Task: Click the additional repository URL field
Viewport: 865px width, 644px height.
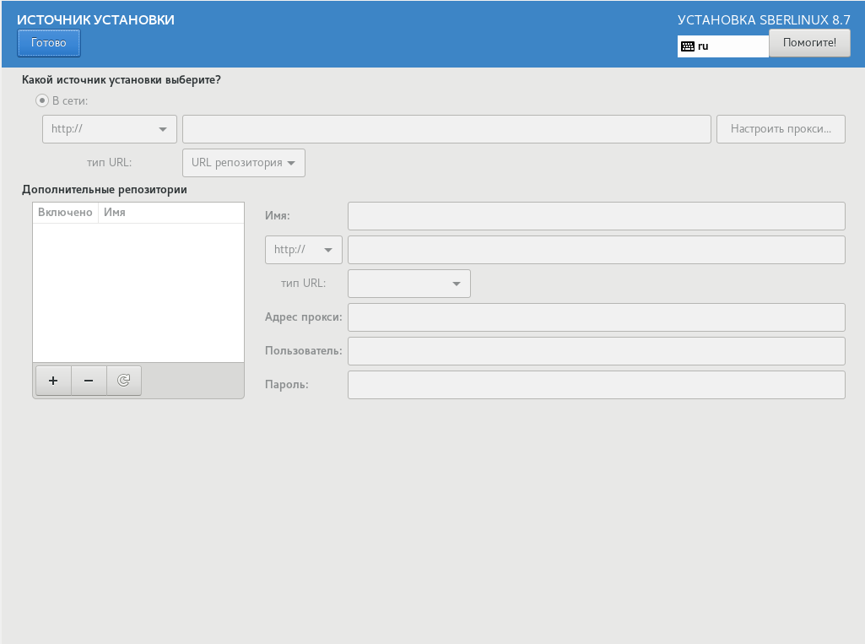Action: click(596, 250)
